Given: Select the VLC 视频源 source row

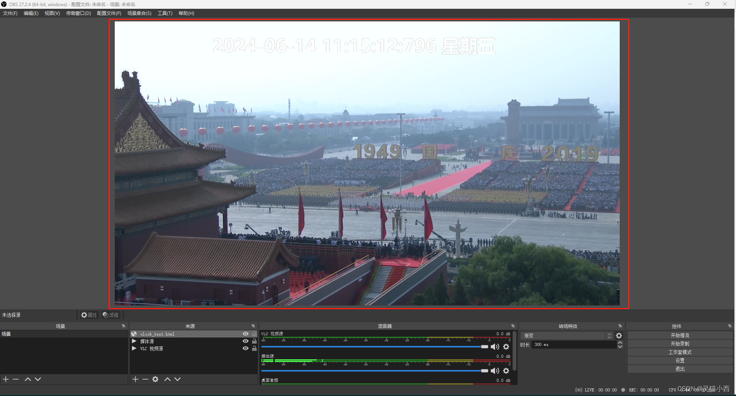Looking at the screenshot, I should [x=194, y=349].
